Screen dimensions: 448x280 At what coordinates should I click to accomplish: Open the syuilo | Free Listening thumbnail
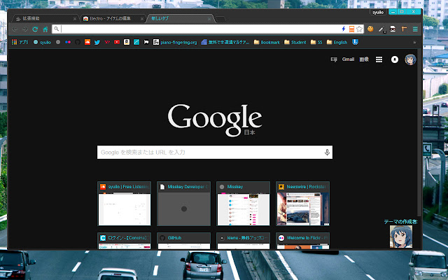point(125,204)
